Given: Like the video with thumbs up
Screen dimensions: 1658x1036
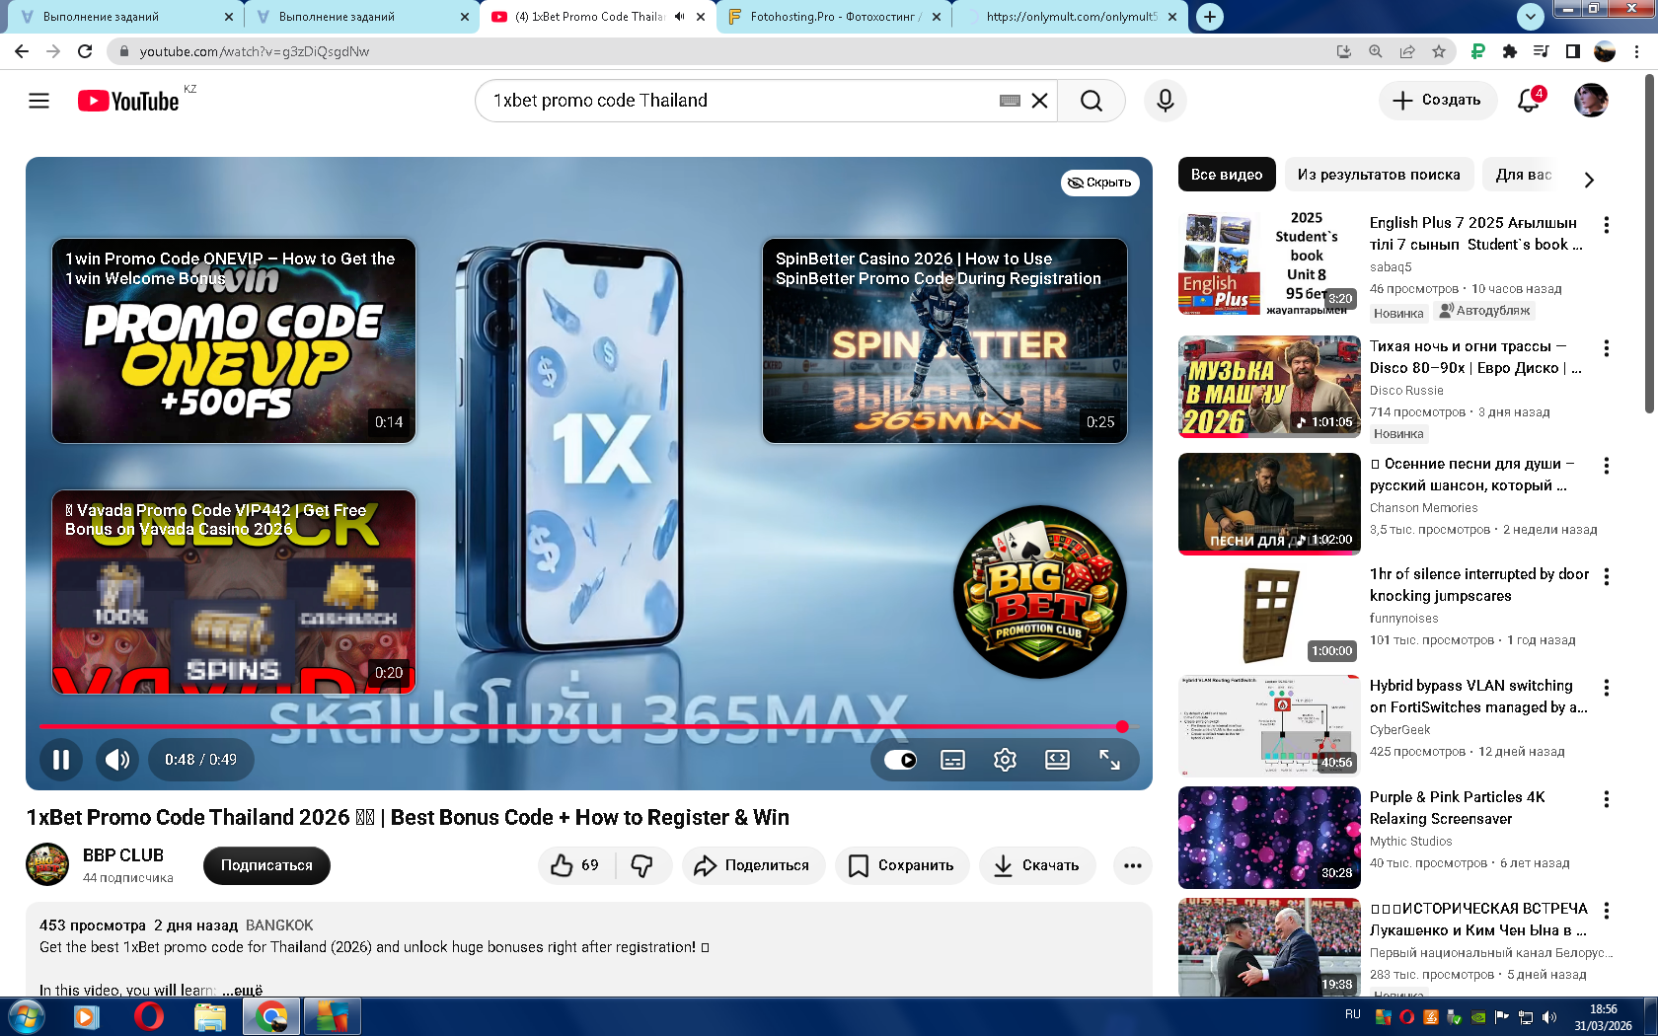Looking at the screenshot, I should click(x=575, y=865).
